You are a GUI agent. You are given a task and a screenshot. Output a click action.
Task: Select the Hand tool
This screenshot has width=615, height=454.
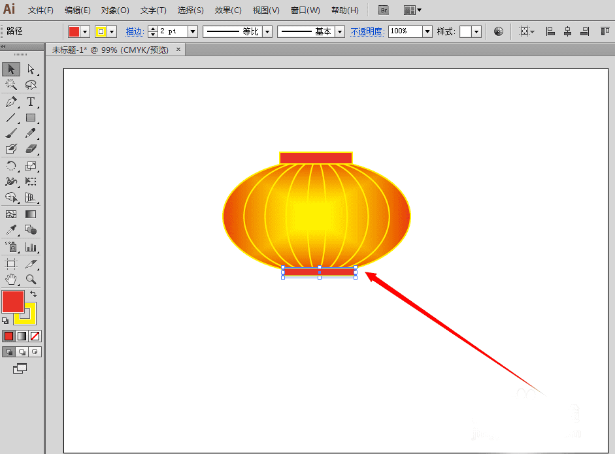[x=11, y=279]
